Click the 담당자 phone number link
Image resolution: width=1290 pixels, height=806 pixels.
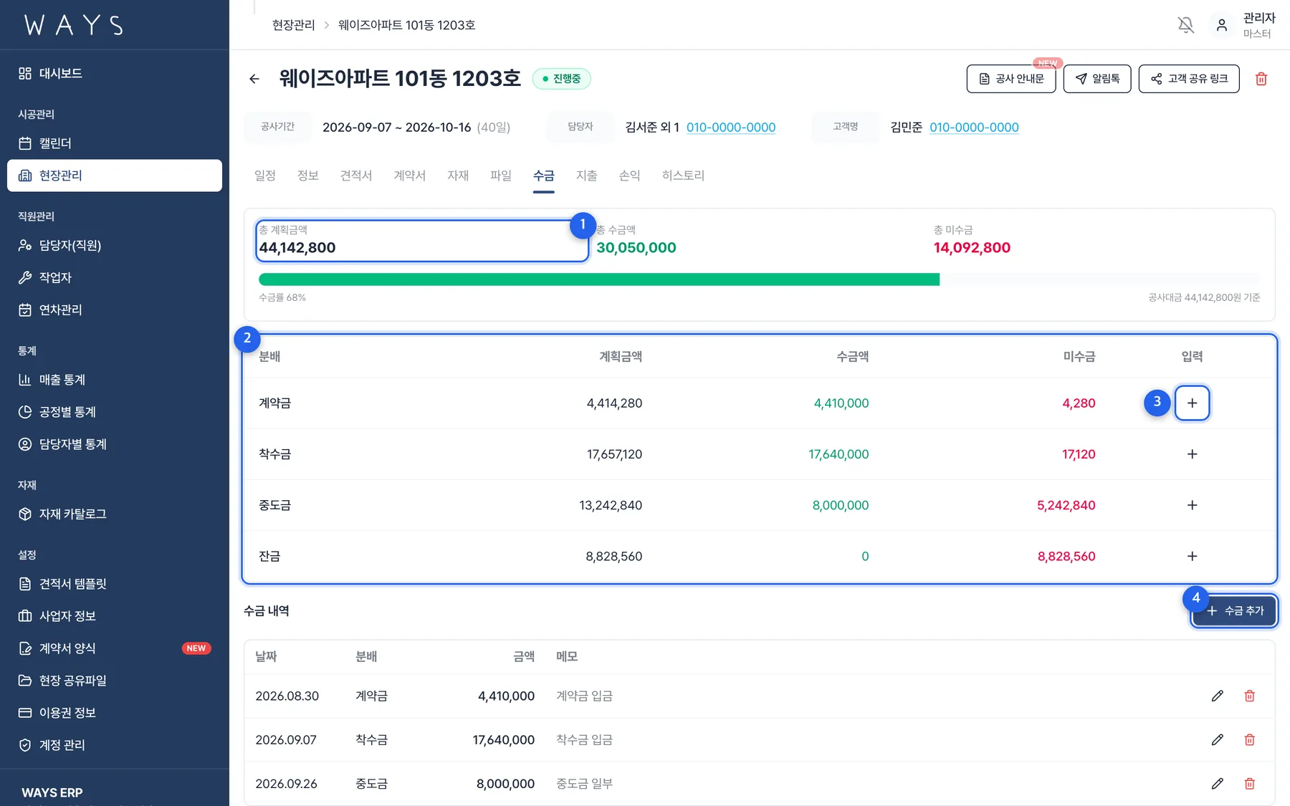(x=731, y=128)
